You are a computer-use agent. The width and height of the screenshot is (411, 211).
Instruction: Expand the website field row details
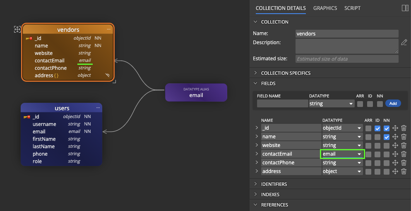(257, 145)
